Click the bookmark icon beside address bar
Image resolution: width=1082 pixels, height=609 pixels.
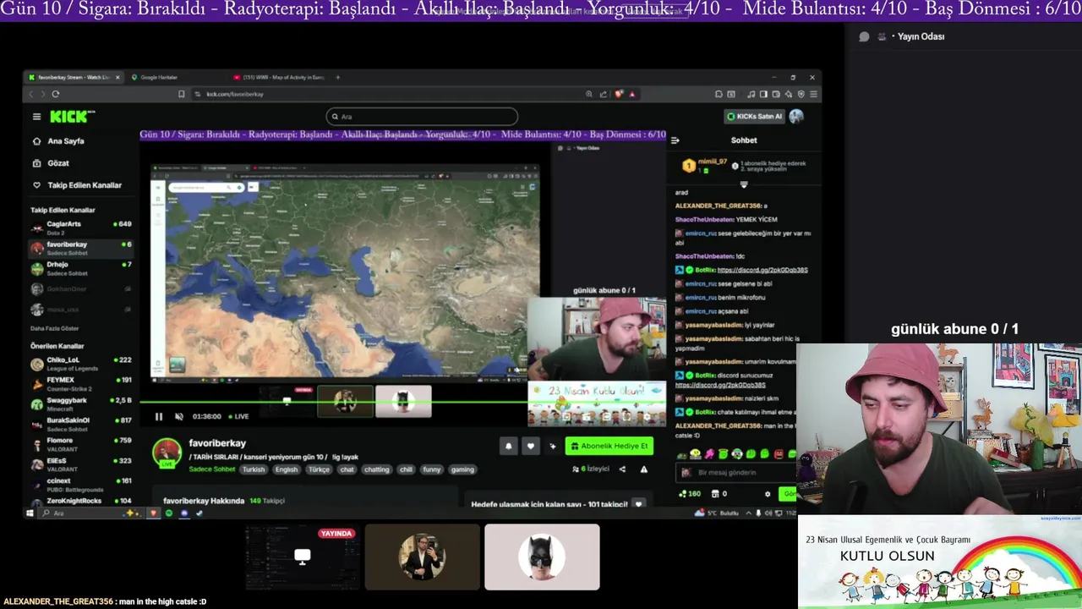coord(181,94)
